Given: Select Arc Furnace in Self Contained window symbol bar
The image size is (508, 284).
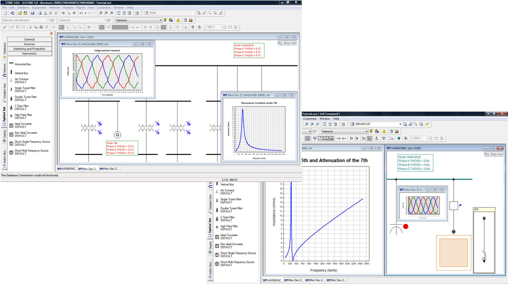Looking at the screenshot, I should coord(225,192).
